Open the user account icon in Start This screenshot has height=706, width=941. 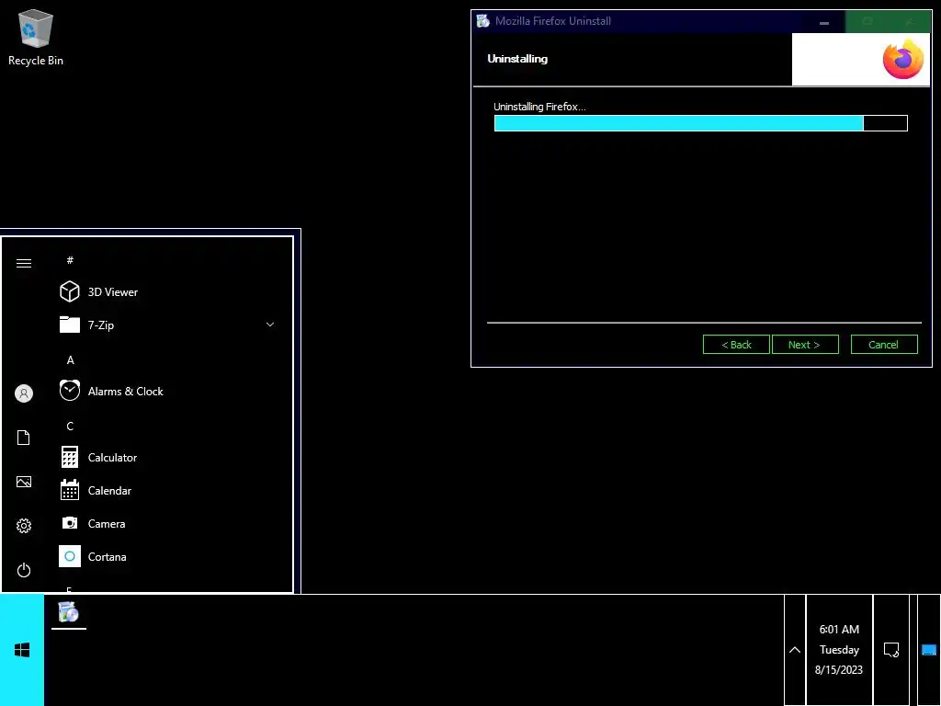(x=24, y=393)
